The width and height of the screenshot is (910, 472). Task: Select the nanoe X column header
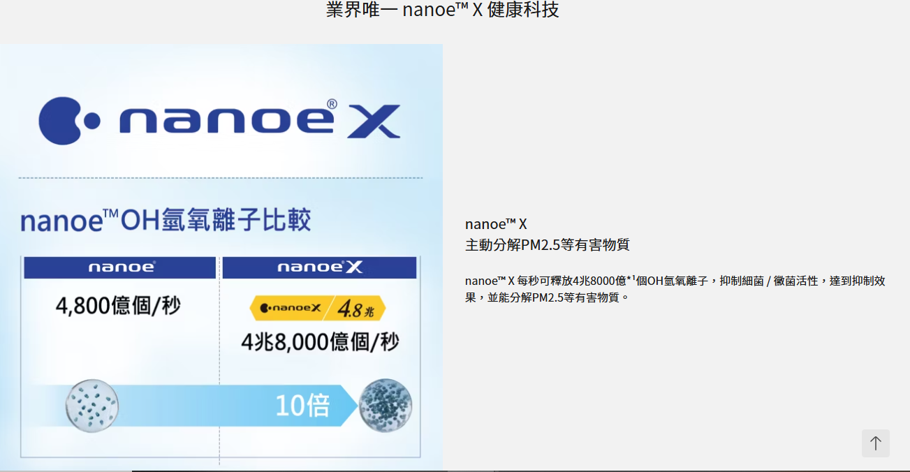tap(319, 267)
